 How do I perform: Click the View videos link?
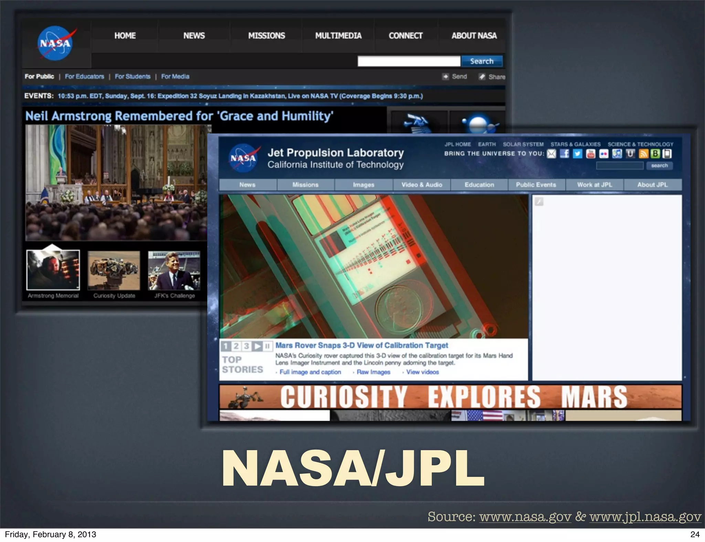pos(422,372)
